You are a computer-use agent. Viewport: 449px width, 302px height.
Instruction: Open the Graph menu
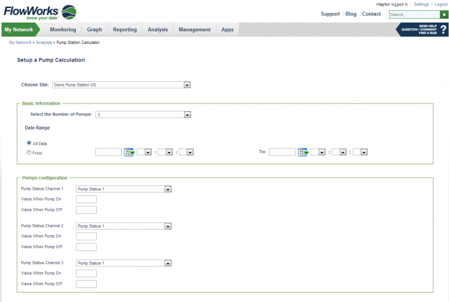[94, 29]
